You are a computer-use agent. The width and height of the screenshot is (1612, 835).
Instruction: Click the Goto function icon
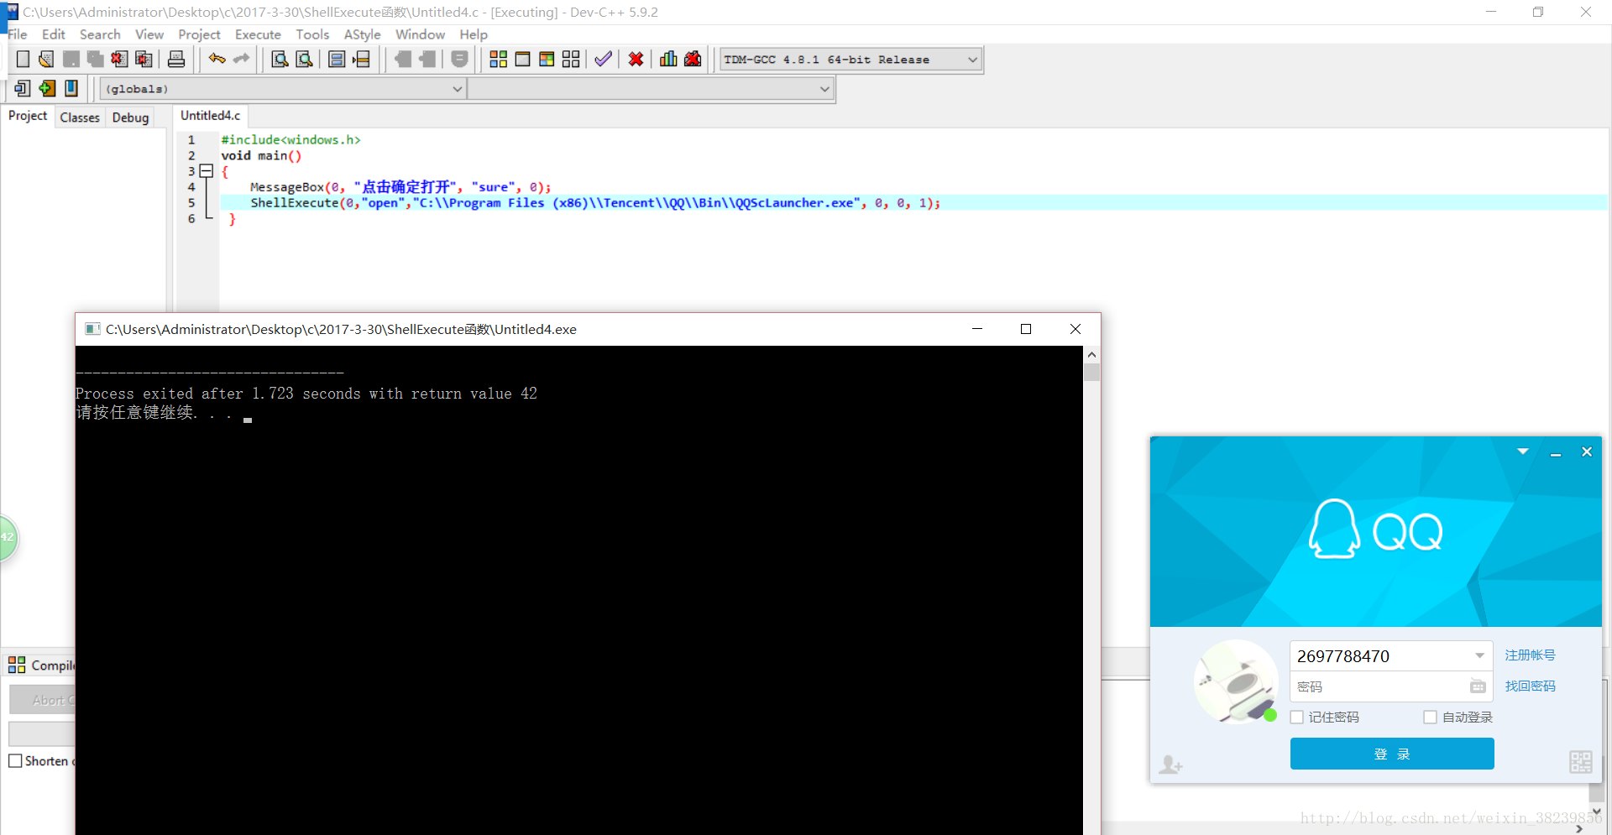(337, 59)
